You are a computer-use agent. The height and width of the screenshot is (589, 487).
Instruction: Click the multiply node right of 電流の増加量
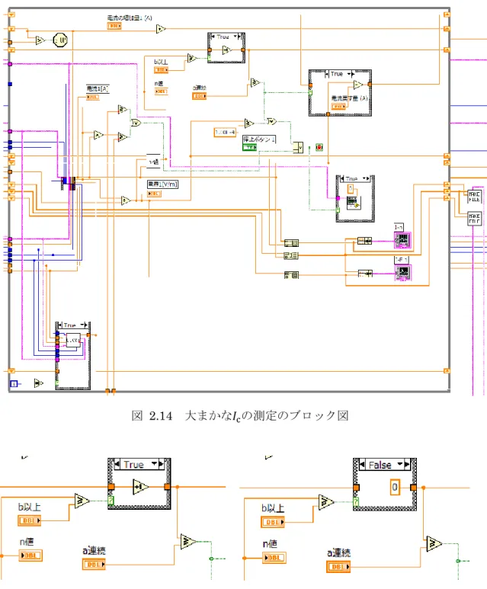161,28
